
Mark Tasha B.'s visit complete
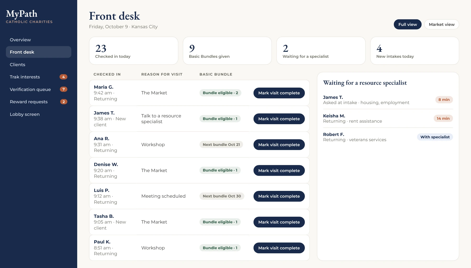279,222
